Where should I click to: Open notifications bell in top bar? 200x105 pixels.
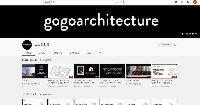[x=188, y=2]
